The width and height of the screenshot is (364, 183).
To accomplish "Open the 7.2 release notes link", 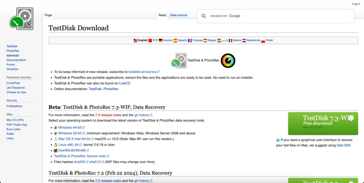I will point(108,181).
